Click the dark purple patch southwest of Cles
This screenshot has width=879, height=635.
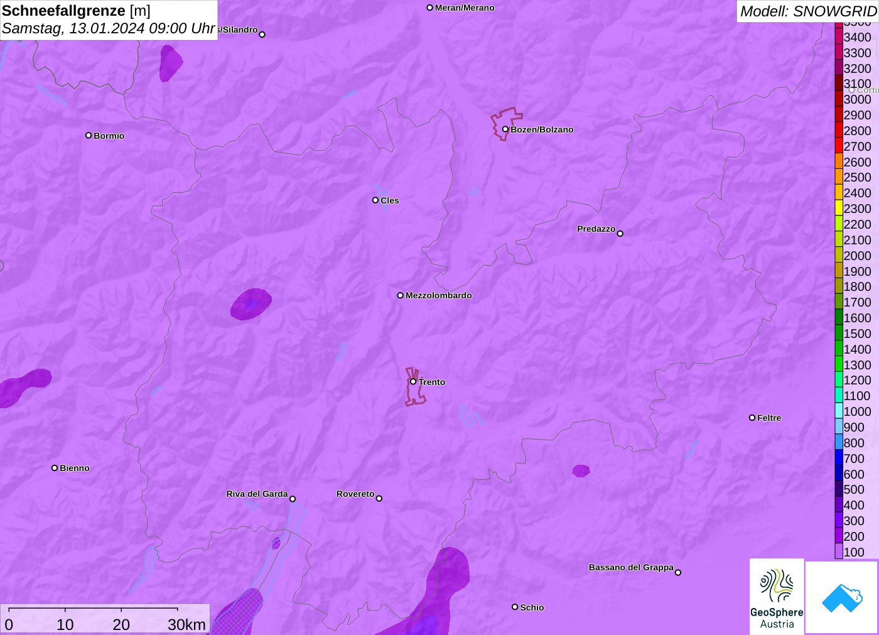point(251,305)
